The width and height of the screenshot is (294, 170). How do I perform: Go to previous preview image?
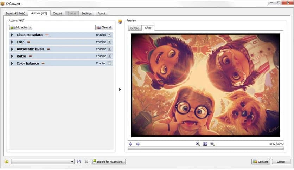coord(130,144)
